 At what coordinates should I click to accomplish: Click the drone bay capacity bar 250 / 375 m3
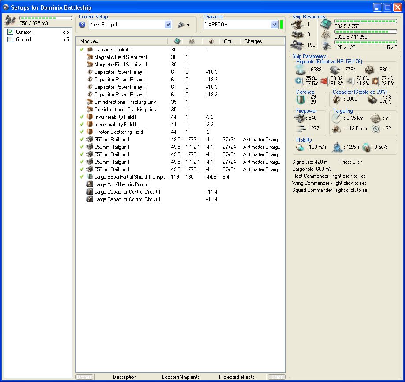pos(46,18)
